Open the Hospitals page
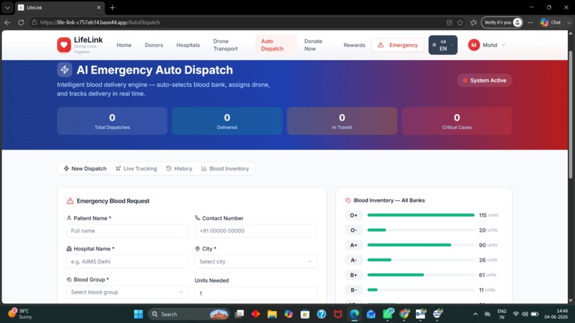The image size is (575, 323). (x=188, y=45)
